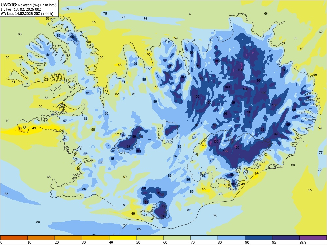Click the 0–10 dark orange legend swatch
This screenshot has width=327, height=245.
(x=14, y=238)
